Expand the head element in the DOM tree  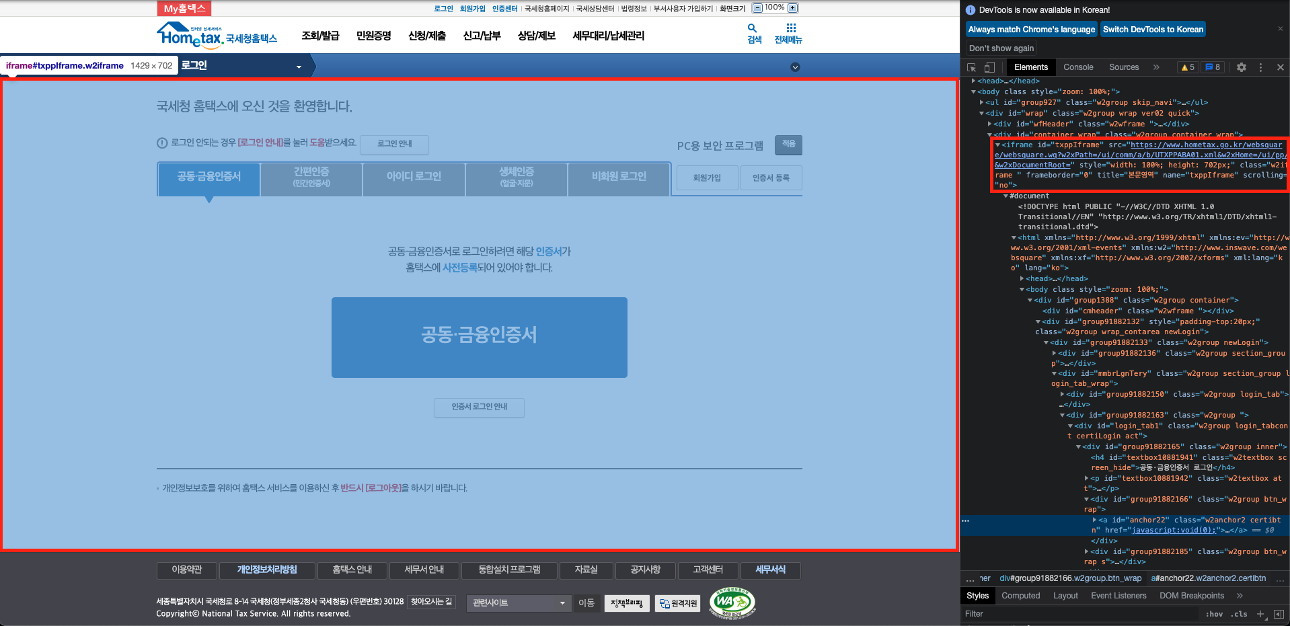point(973,81)
